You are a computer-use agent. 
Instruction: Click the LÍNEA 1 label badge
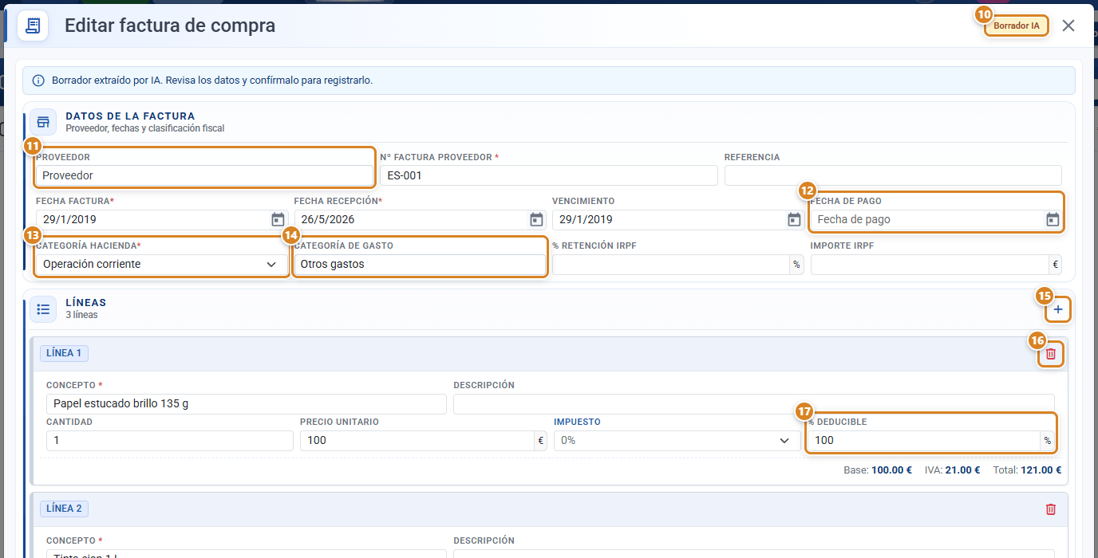(64, 353)
